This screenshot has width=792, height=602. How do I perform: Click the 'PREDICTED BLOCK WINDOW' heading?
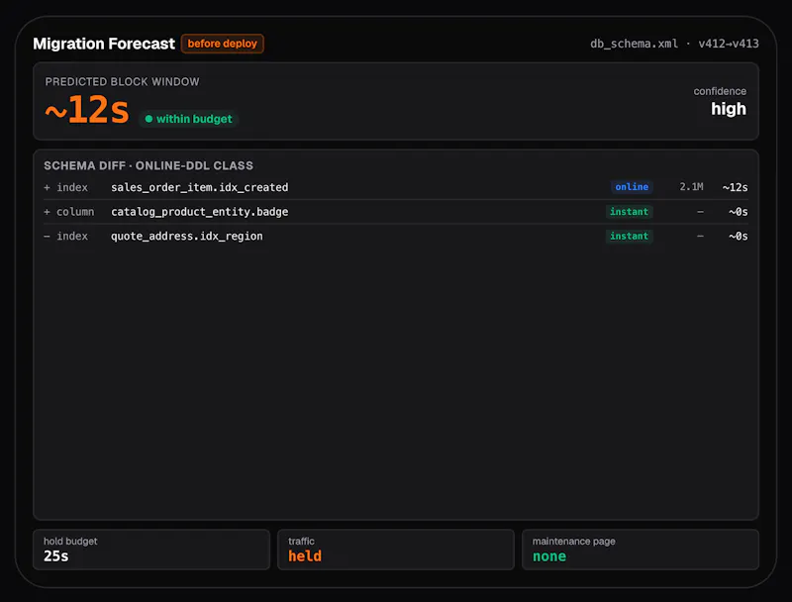(122, 82)
